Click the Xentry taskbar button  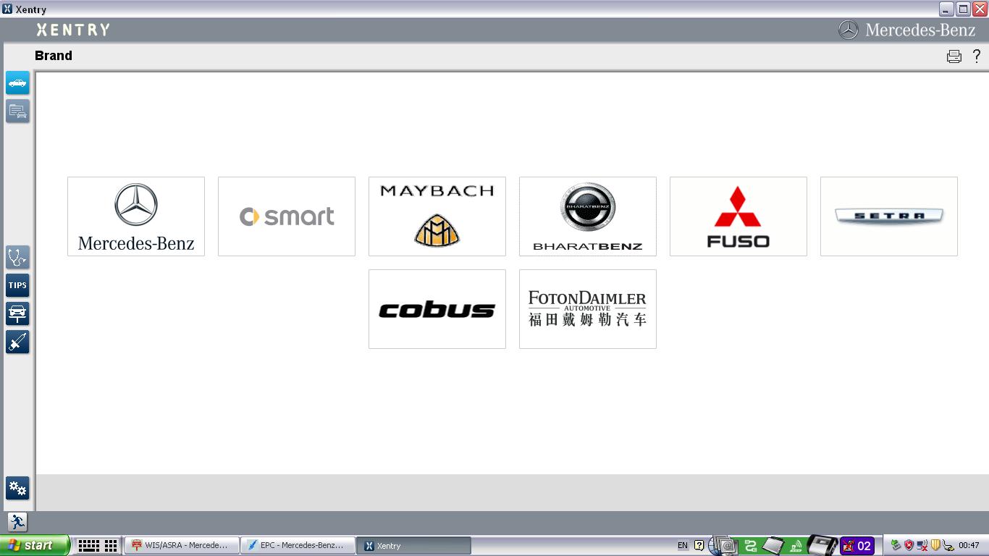click(413, 545)
